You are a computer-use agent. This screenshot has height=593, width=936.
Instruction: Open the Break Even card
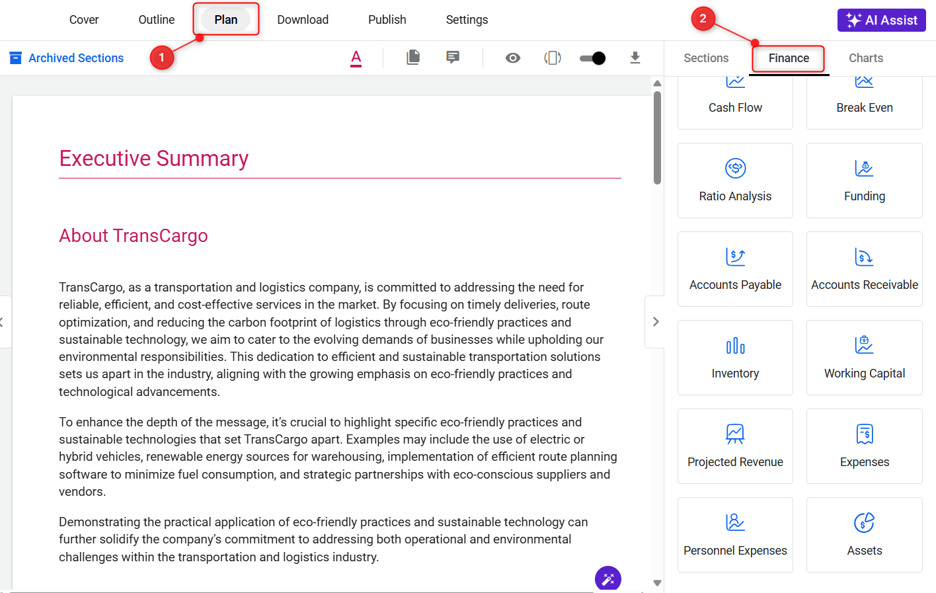pyautogui.click(x=865, y=102)
